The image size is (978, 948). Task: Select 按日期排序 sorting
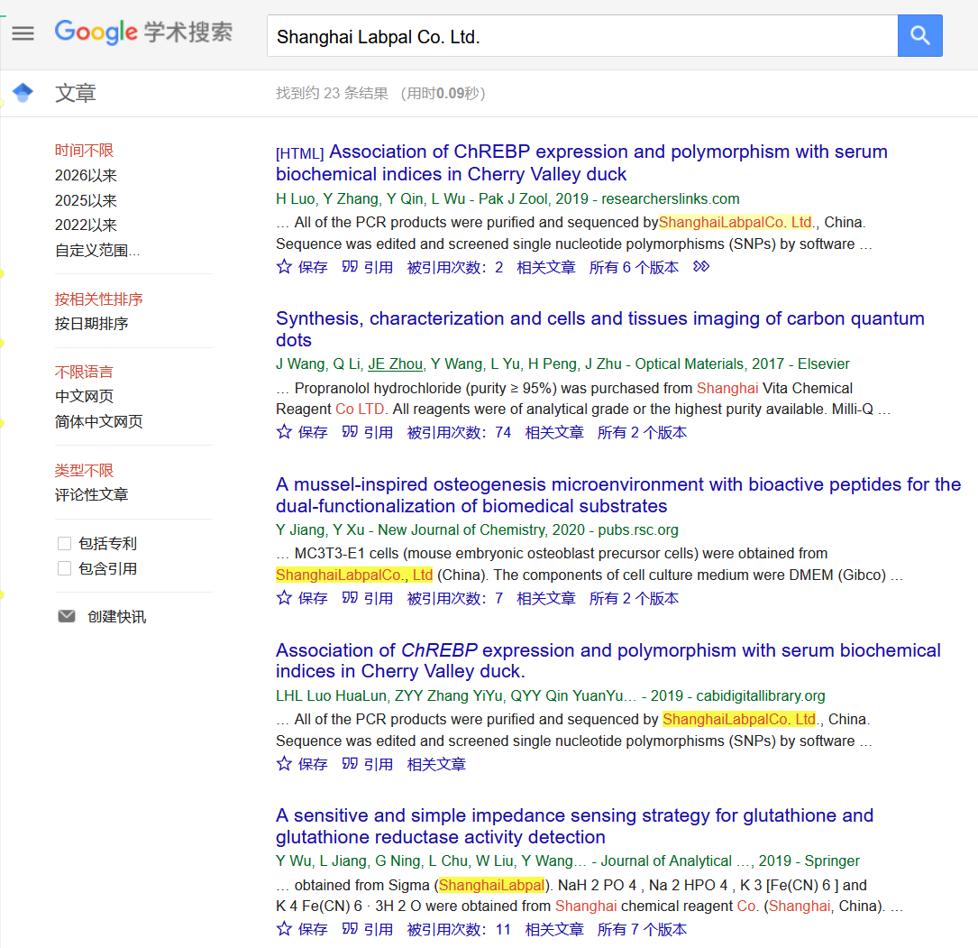pyautogui.click(x=92, y=323)
